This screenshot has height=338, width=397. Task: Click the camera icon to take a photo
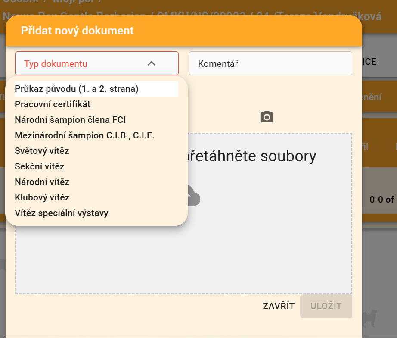click(x=267, y=117)
